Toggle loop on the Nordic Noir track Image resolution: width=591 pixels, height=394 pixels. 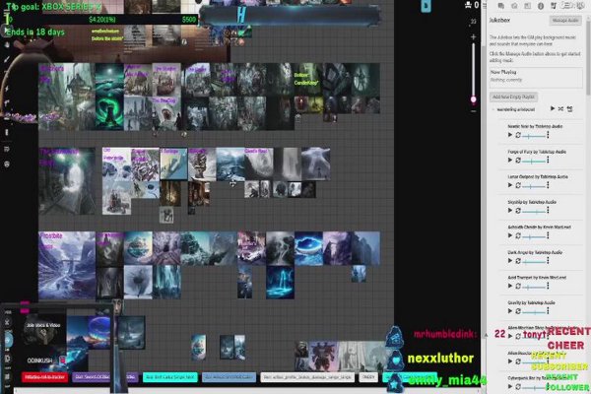click(x=518, y=135)
